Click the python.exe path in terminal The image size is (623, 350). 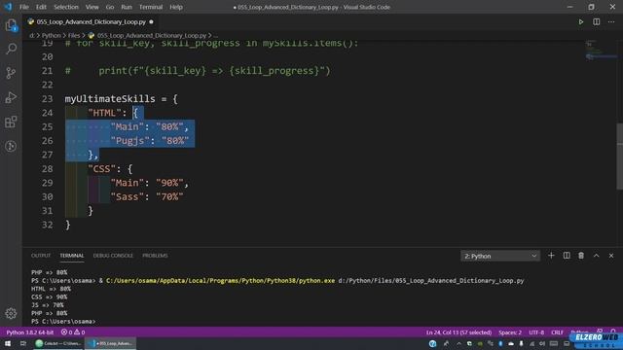tap(221, 281)
